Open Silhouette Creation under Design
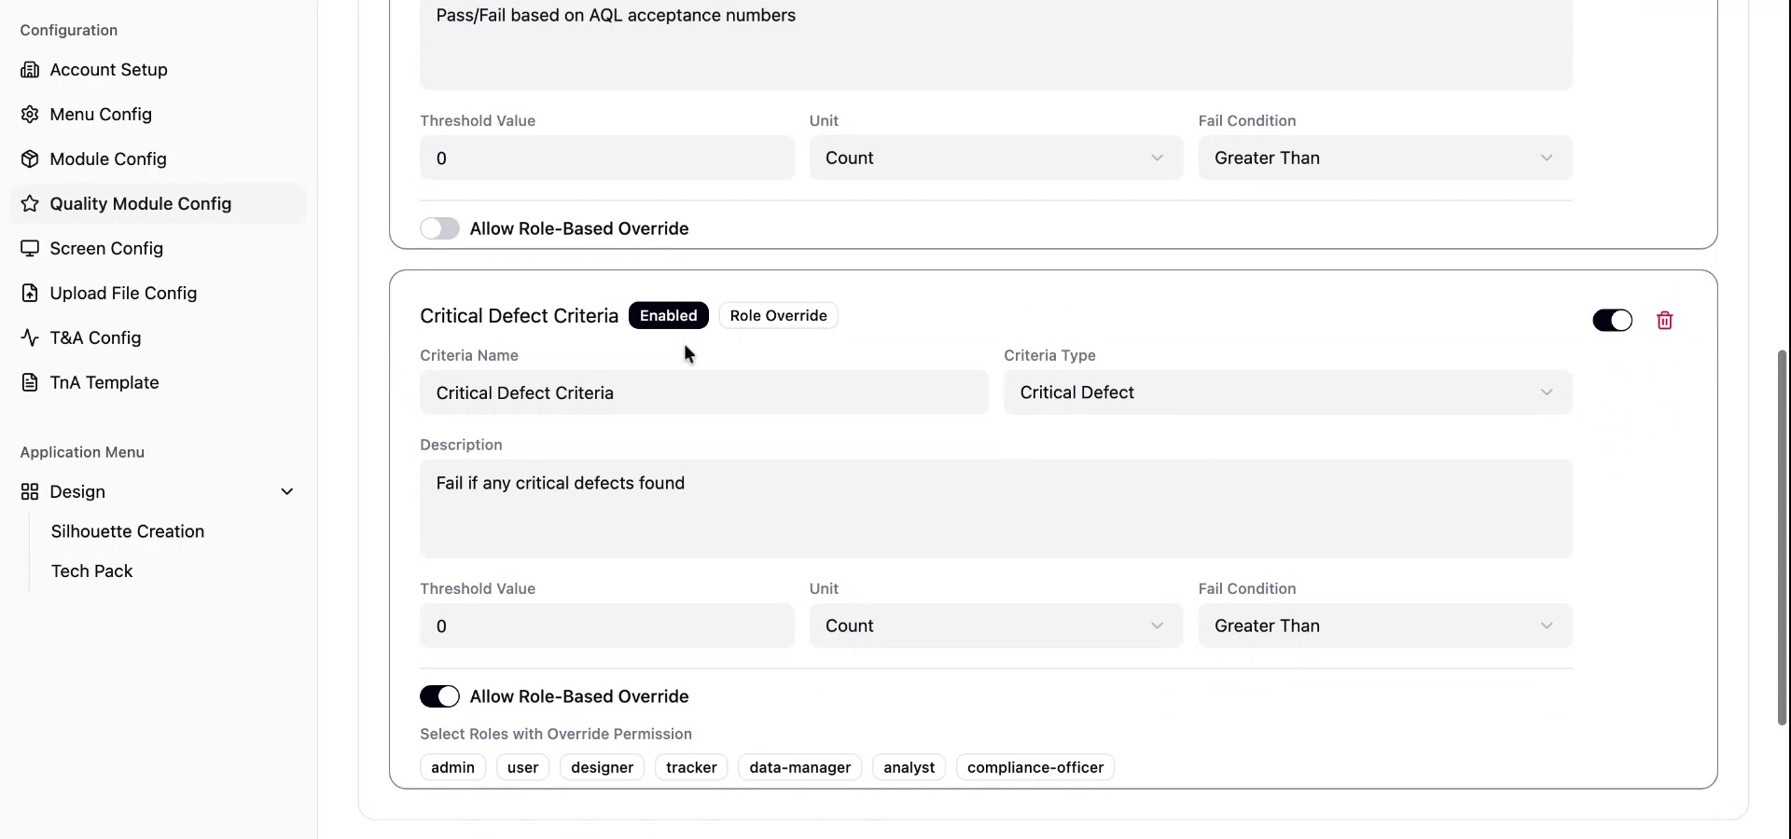1791x839 pixels. click(x=128, y=531)
